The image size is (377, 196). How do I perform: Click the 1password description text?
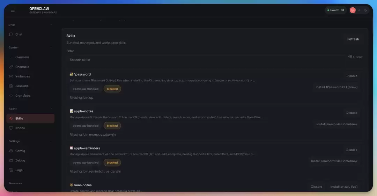tap(162, 81)
